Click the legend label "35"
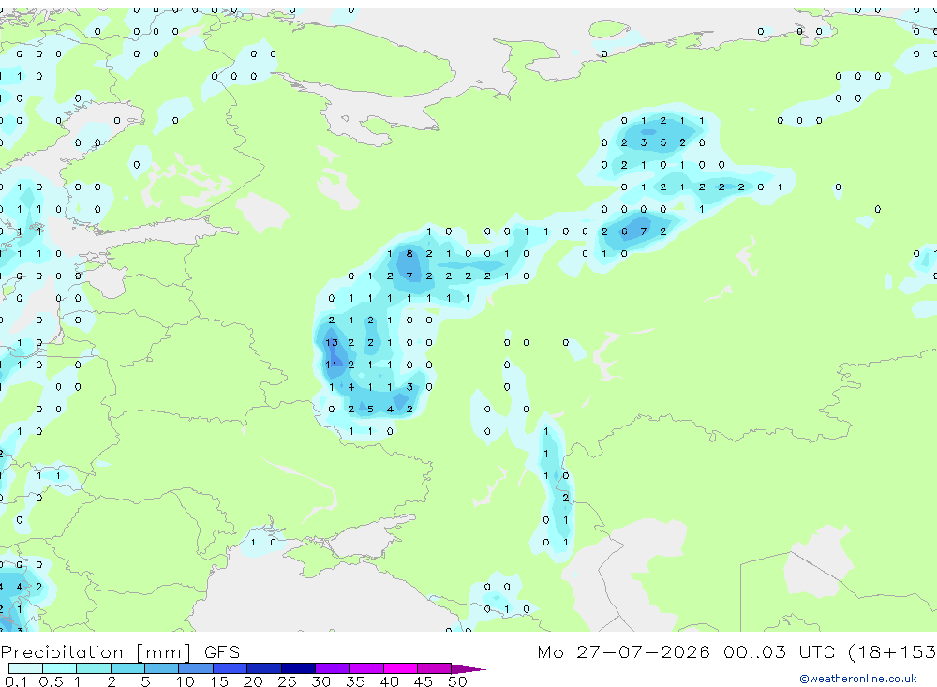Screen dimensions: 937x687 coord(355,681)
